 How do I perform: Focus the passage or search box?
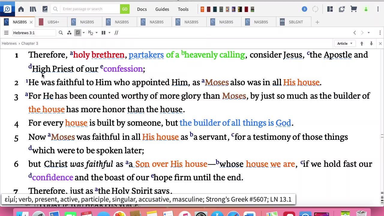pyautogui.click(x=90, y=9)
